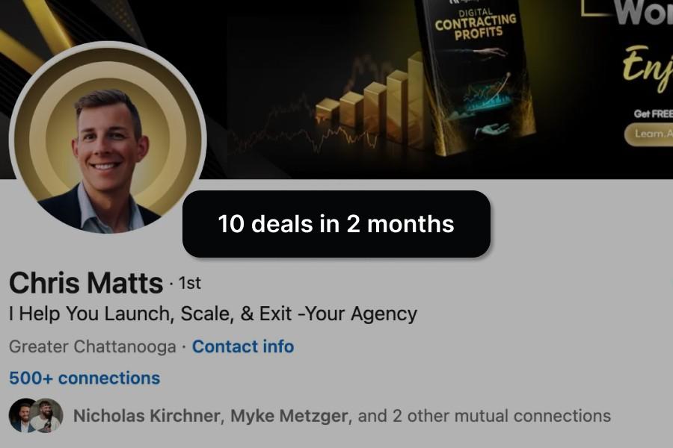This screenshot has height=448, width=673.
Task: Click the overlapping mutual connection avatars
Action: point(36,415)
